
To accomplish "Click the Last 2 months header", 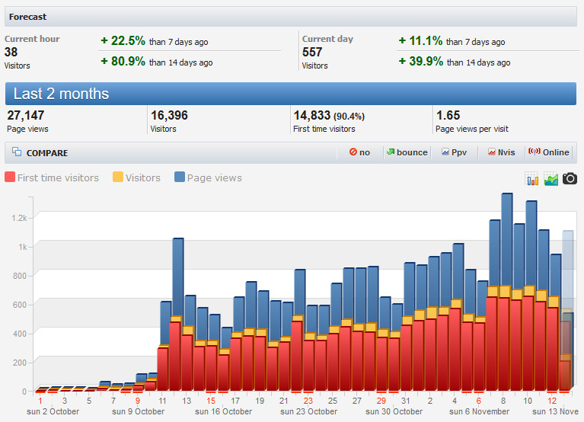I will pyautogui.click(x=291, y=94).
